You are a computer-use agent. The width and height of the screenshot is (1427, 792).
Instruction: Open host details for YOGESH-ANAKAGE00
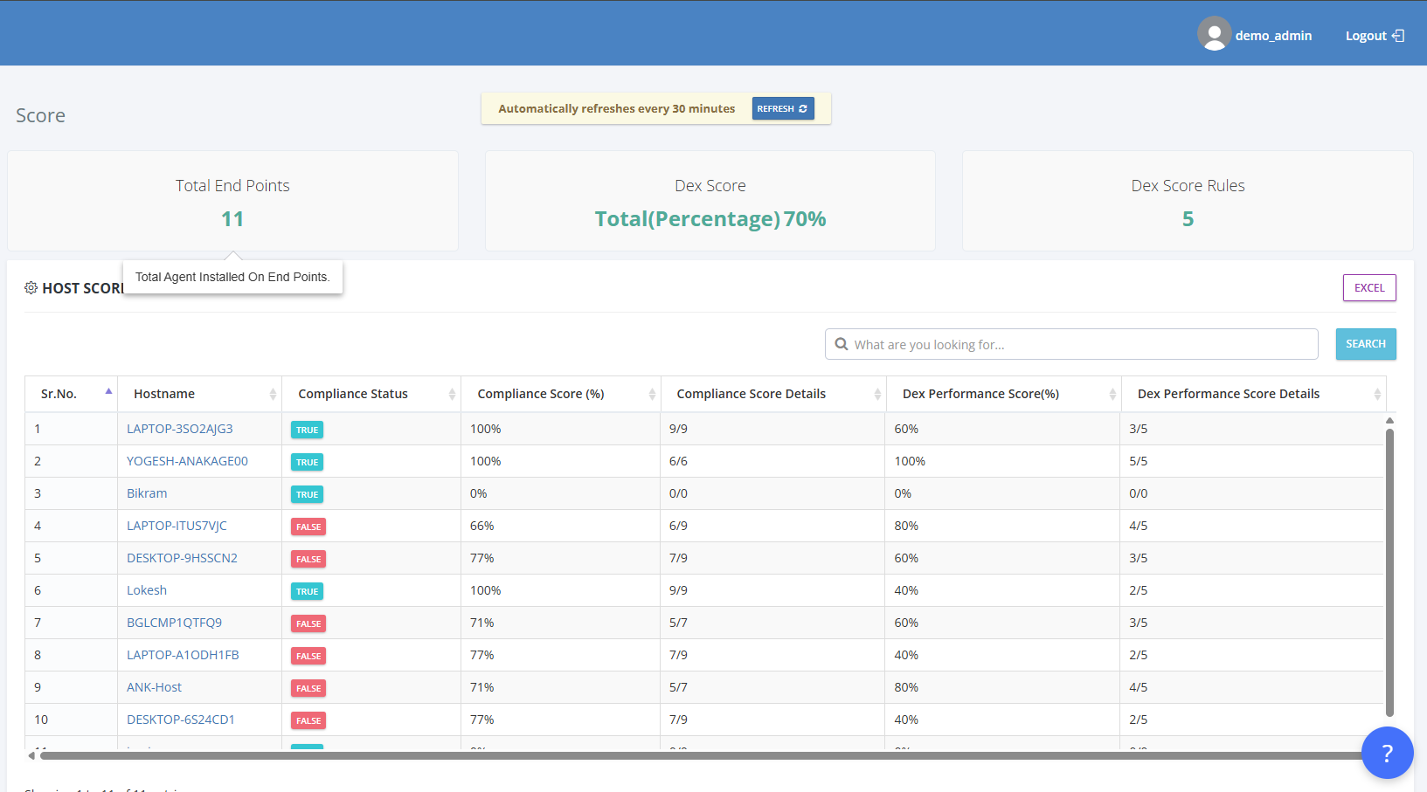tap(187, 460)
